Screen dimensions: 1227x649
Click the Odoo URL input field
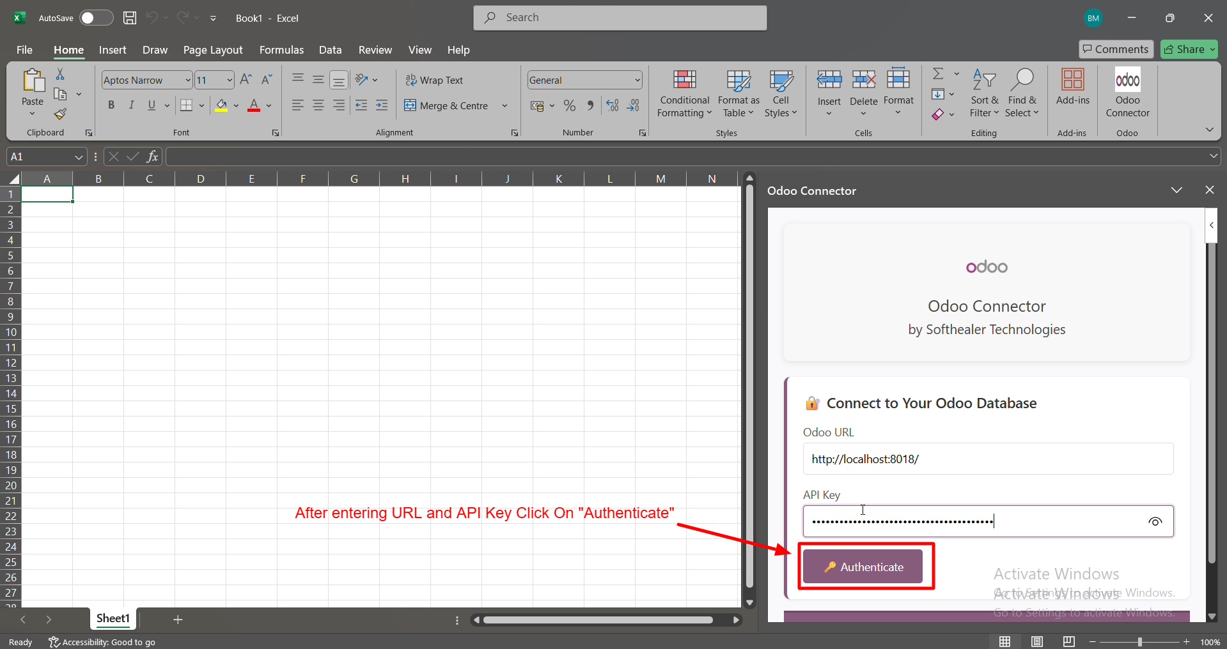(x=988, y=459)
